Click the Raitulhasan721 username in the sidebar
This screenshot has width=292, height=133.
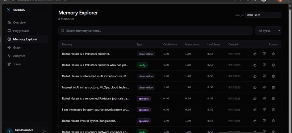(24, 130)
